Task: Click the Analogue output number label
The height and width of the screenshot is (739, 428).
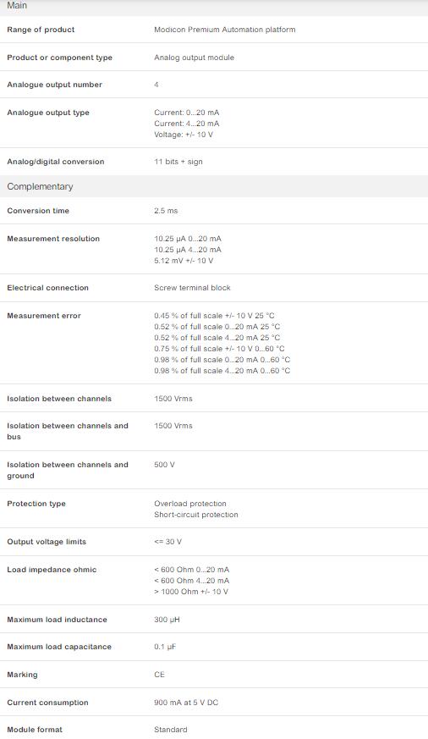Action: pos(55,85)
